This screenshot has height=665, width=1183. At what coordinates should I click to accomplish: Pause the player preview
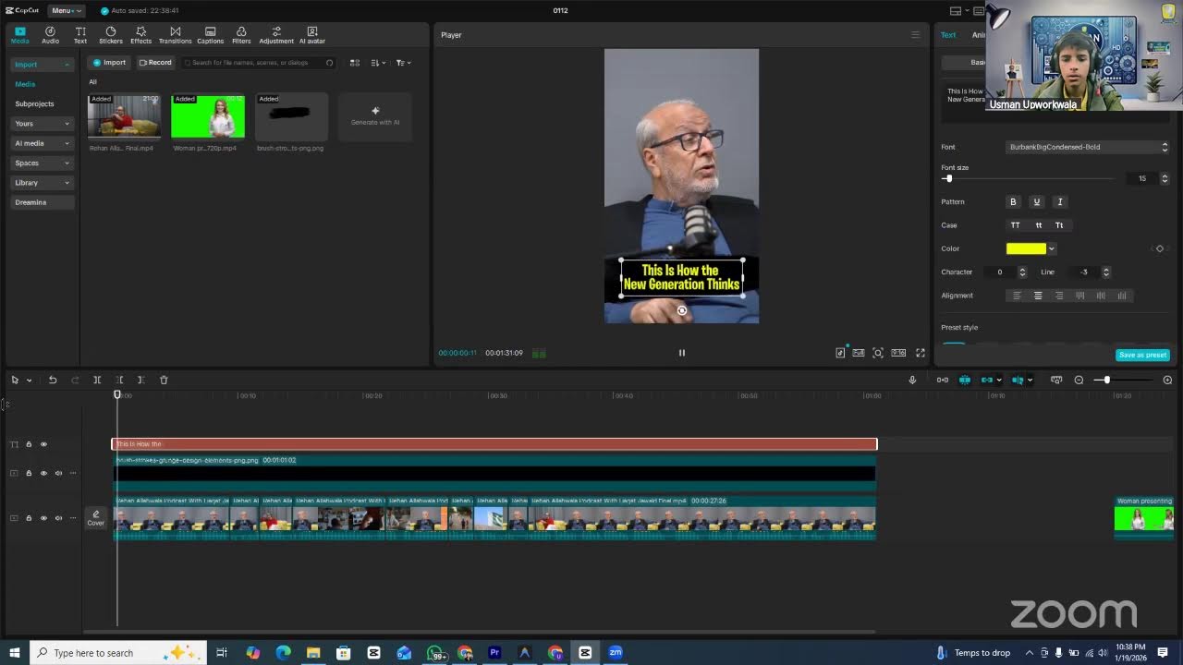682,353
